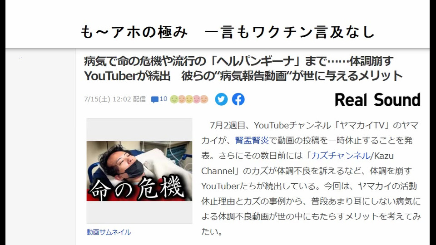Share article via the Twitter icon
The image size is (436, 245).
[221, 99]
